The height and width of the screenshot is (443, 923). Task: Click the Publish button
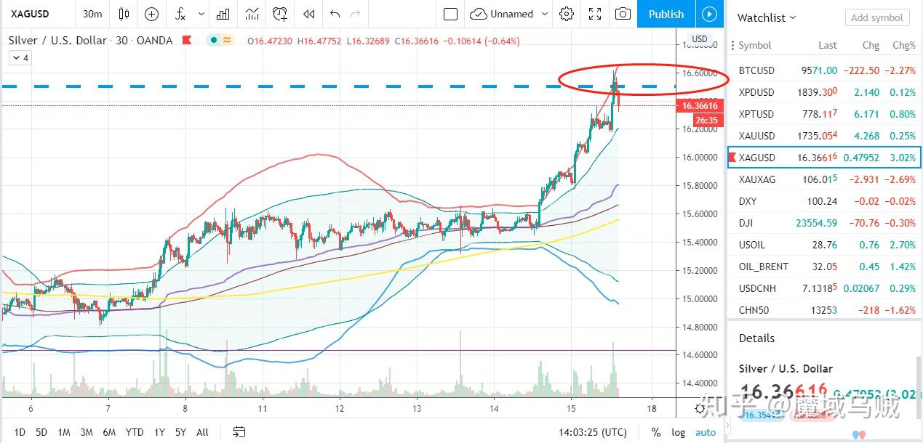[666, 14]
